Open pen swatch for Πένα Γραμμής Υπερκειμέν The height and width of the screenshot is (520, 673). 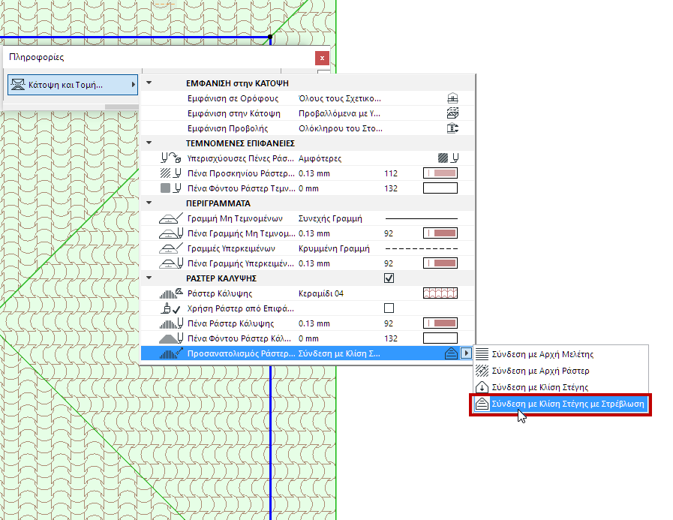point(440,263)
